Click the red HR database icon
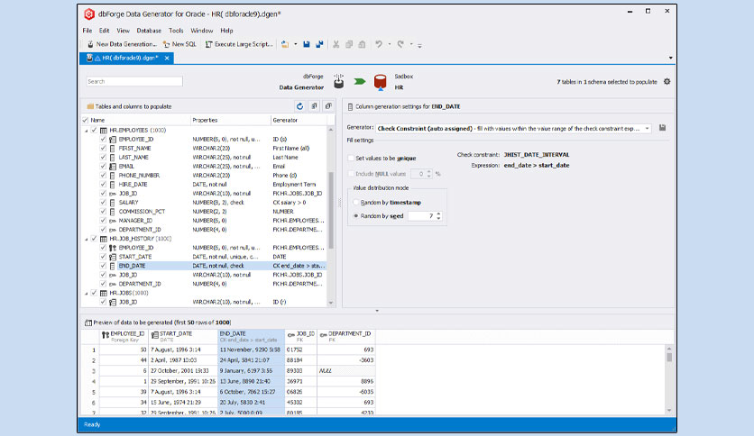Image resolution: width=754 pixels, height=436 pixels. [x=381, y=82]
